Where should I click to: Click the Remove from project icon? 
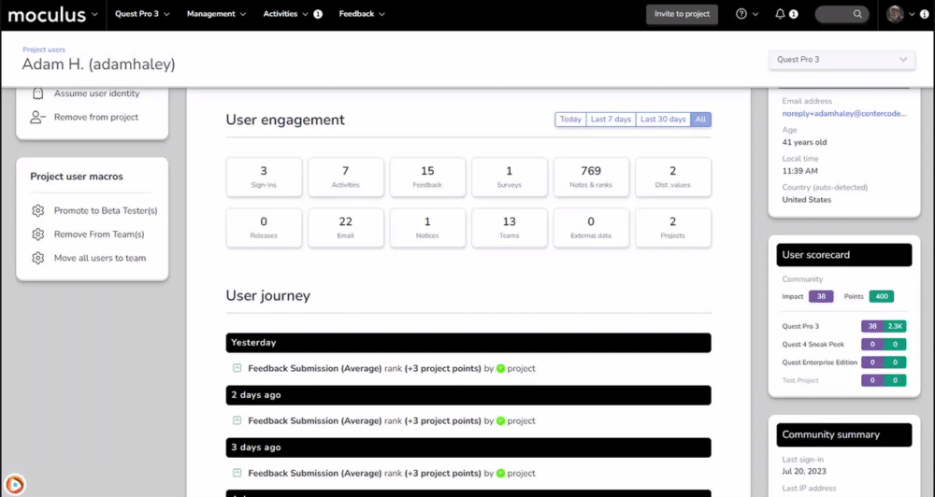(x=38, y=118)
